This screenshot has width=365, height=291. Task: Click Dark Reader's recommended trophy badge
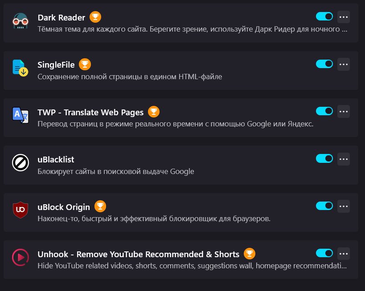pos(95,17)
